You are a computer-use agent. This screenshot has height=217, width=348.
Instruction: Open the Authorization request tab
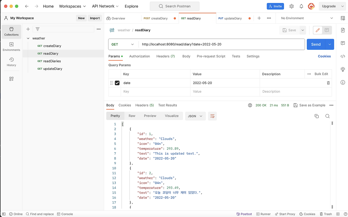(x=139, y=56)
